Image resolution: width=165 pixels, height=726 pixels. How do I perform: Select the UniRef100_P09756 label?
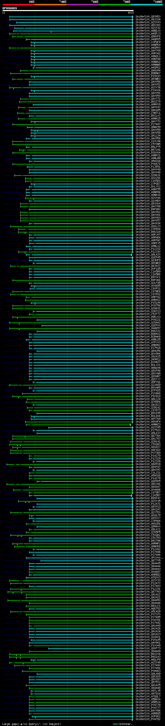point(148,305)
